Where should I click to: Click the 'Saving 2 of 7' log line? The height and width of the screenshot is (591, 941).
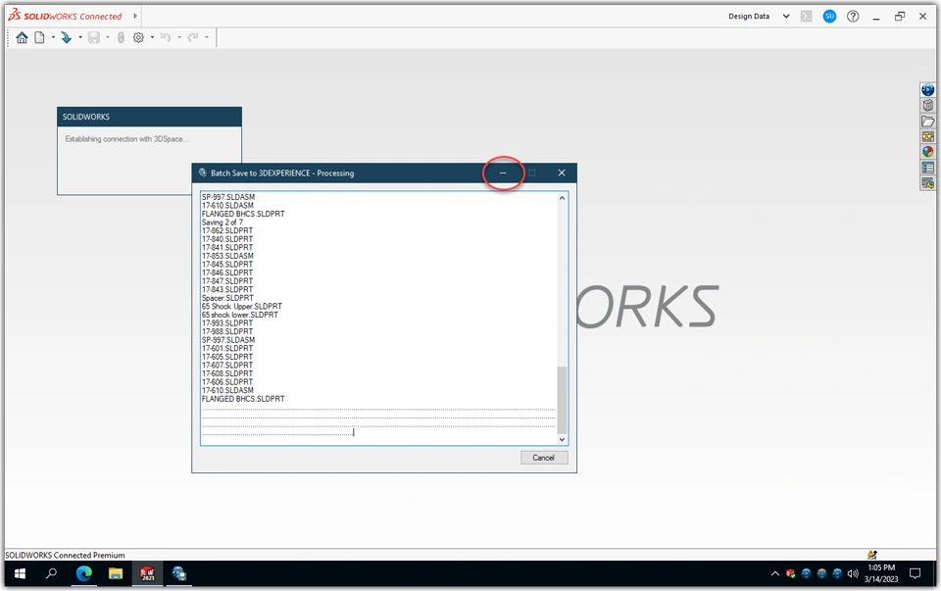(223, 222)
